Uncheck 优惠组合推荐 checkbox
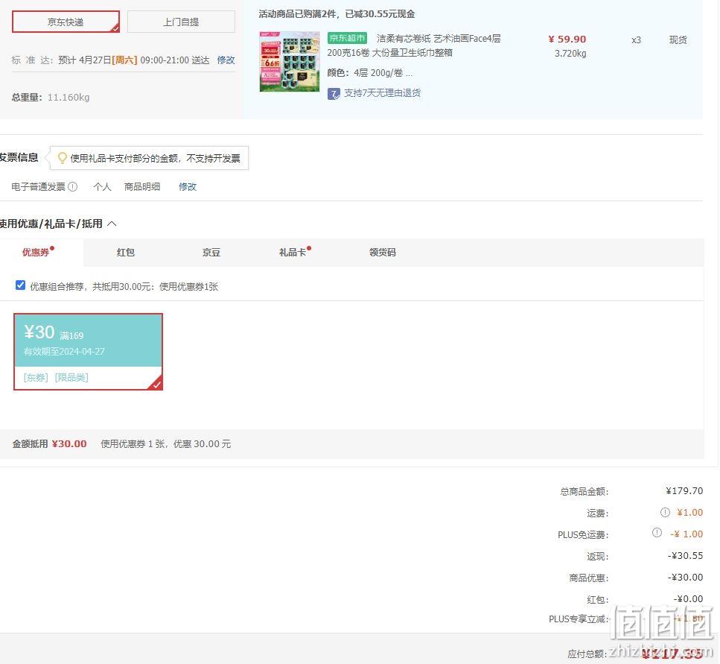Screen dimensions: 720x664 [20, 285]
